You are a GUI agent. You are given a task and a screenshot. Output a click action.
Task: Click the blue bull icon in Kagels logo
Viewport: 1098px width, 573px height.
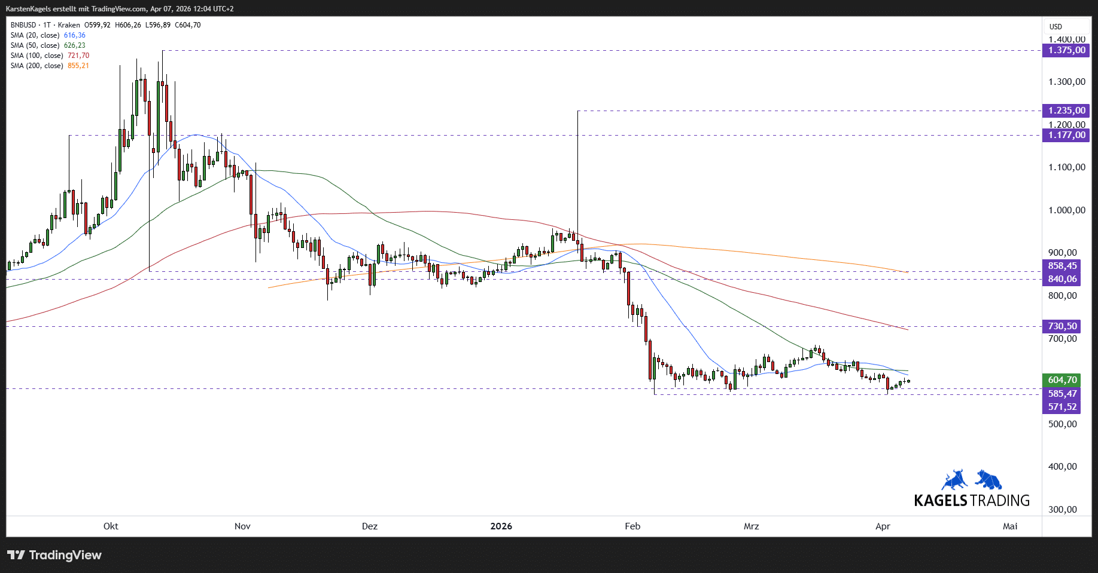click(954, 480)
